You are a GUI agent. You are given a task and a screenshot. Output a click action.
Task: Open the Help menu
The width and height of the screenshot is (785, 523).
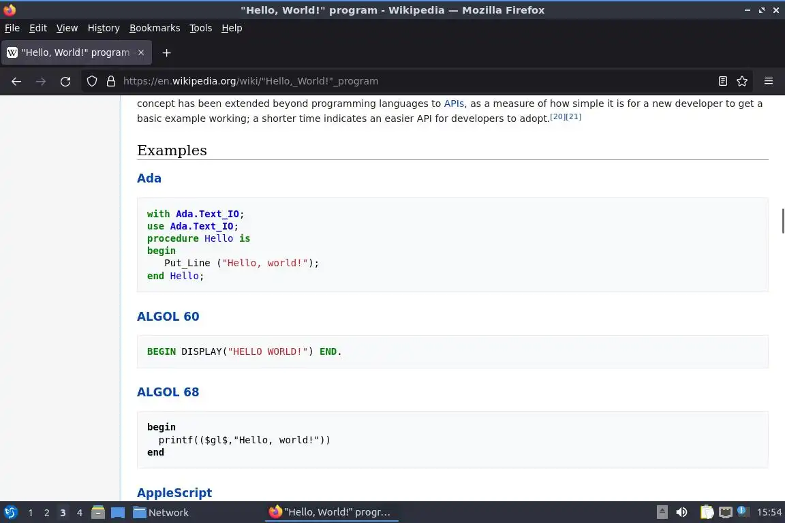coord(232,28)
